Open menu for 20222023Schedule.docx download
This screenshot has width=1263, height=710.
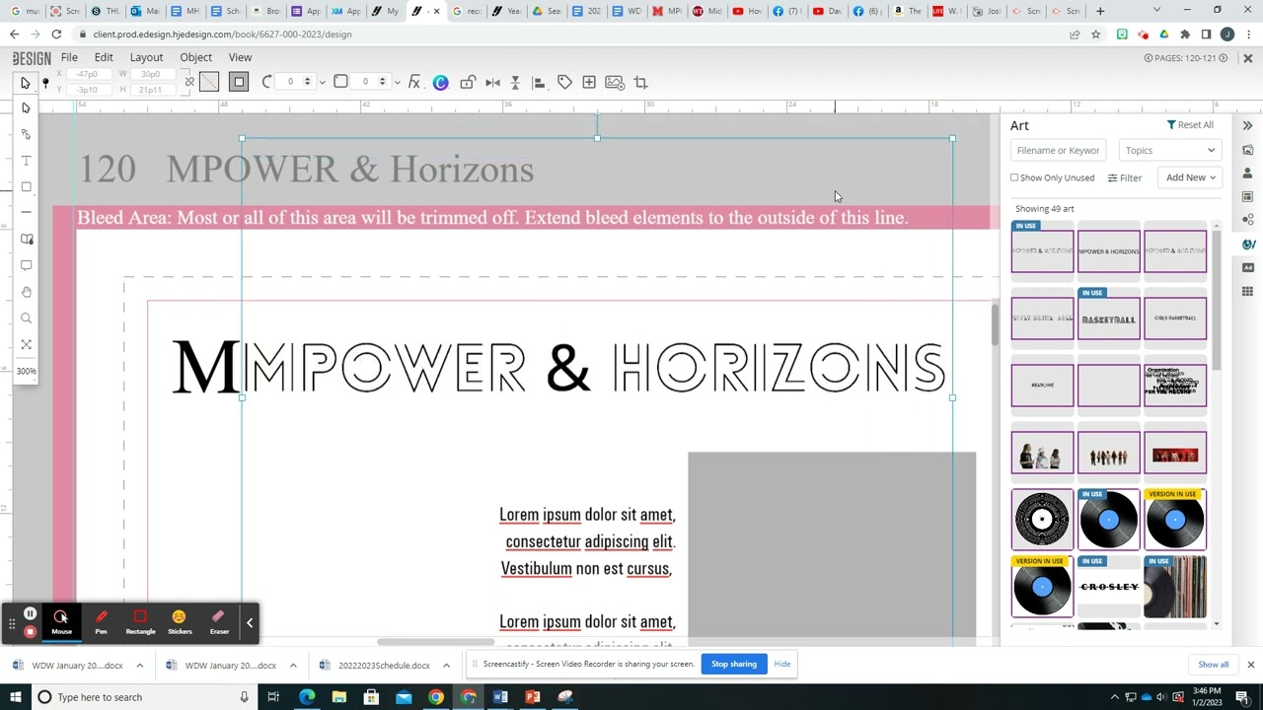tap(446, 666)
